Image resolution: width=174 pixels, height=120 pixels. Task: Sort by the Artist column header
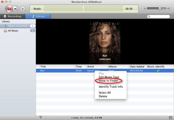pos(97,67)
